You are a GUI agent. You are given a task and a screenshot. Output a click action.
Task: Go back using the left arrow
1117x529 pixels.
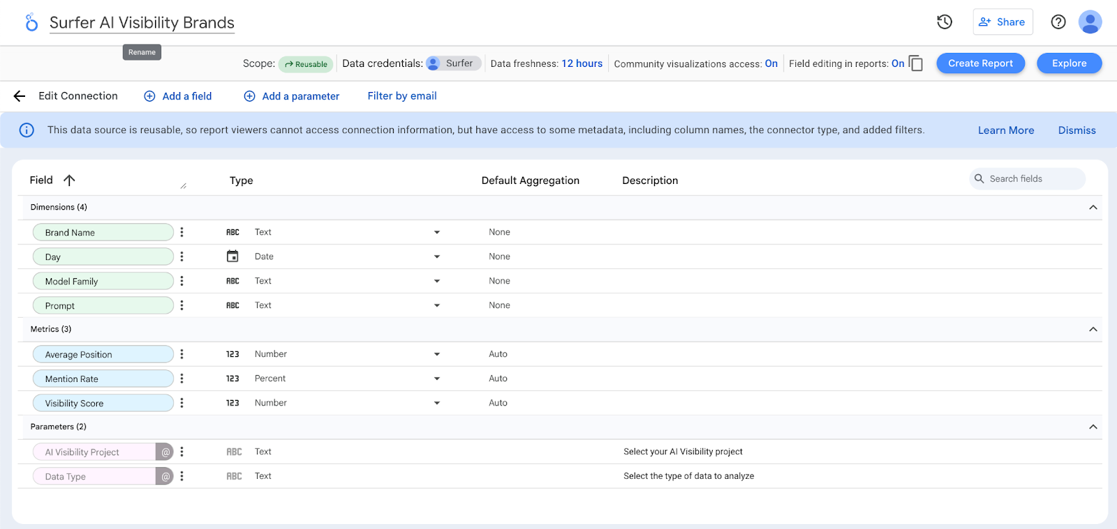[x=20, y=96]
